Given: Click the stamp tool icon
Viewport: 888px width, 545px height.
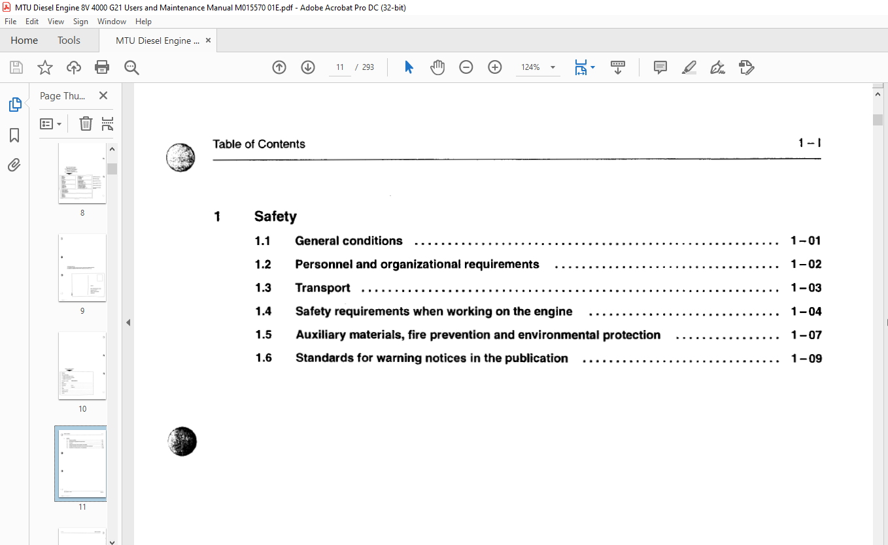Looking at the screenshot, I should tap(746, 67).
